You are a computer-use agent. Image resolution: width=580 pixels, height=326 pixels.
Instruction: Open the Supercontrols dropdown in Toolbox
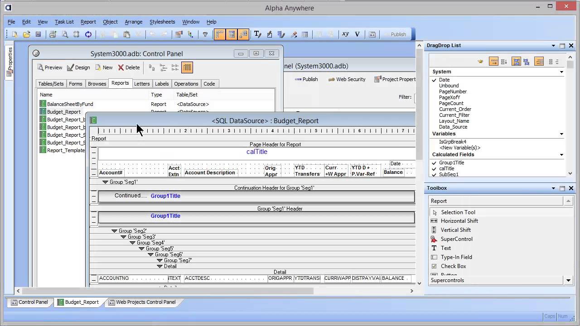(x=568, y=280)
